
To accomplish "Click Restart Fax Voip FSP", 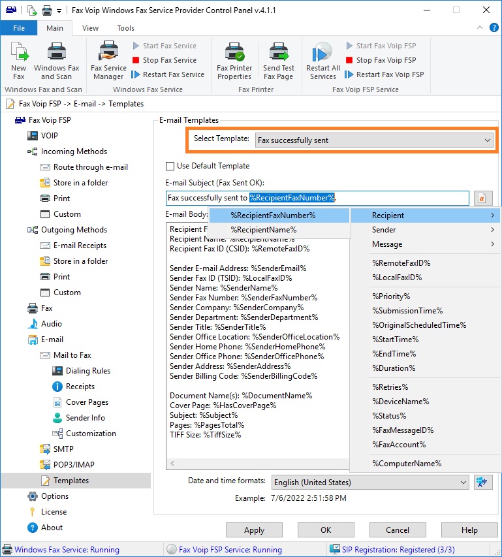I will pyautogui.click(x=384, y=74).
